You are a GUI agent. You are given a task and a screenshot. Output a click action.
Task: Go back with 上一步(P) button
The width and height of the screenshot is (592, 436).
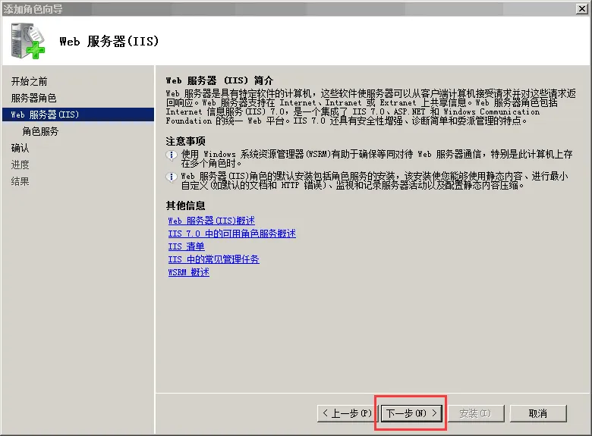[x=348, y=413]
